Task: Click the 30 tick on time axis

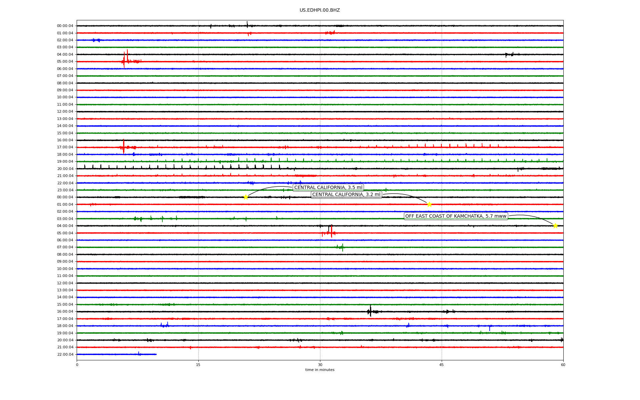Action: tap(320, 365)
